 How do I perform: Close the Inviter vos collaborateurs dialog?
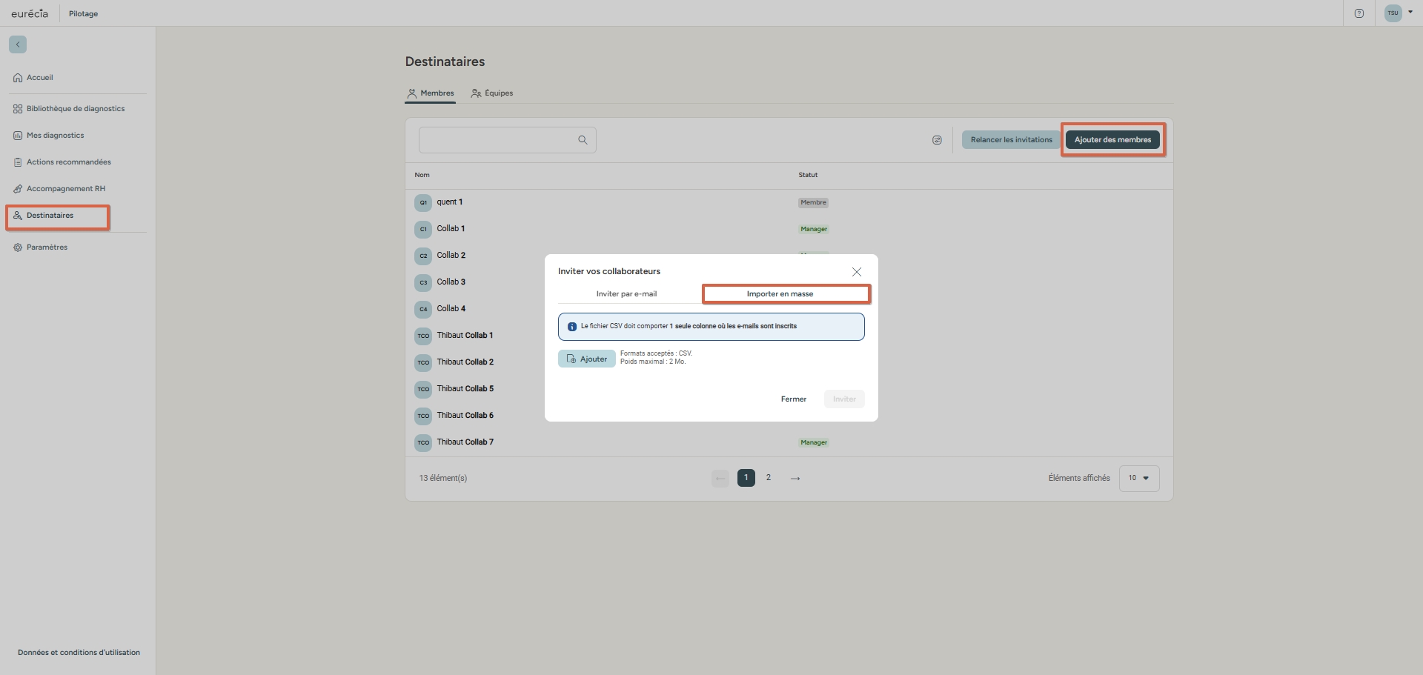[856, 272]
